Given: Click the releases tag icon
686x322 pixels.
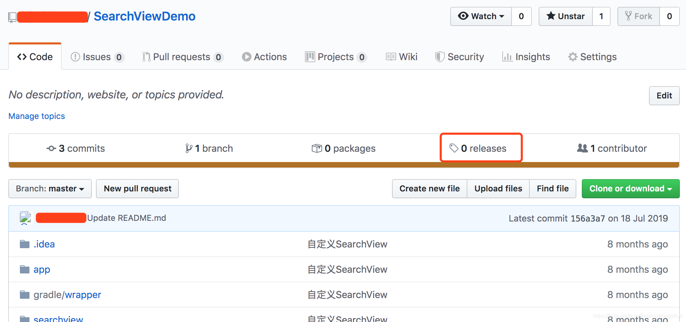Looking at the screenshot, I should point(454,148).
